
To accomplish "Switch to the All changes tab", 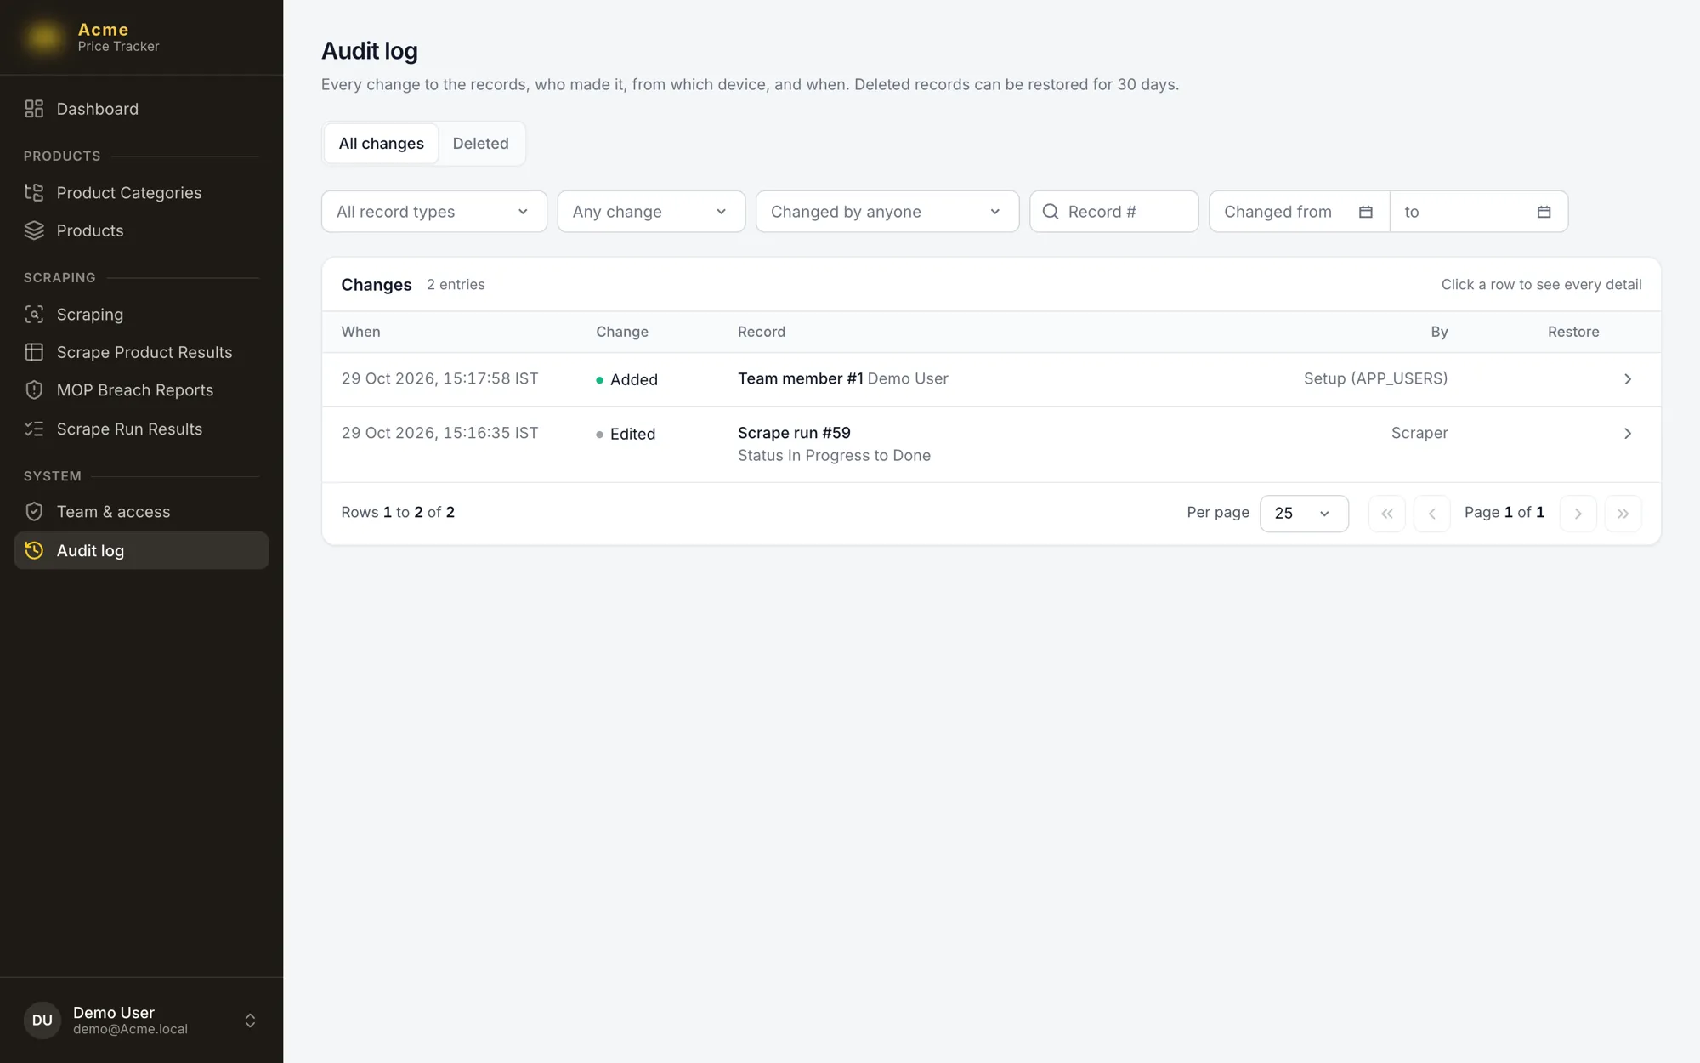I will coord(381,144).
